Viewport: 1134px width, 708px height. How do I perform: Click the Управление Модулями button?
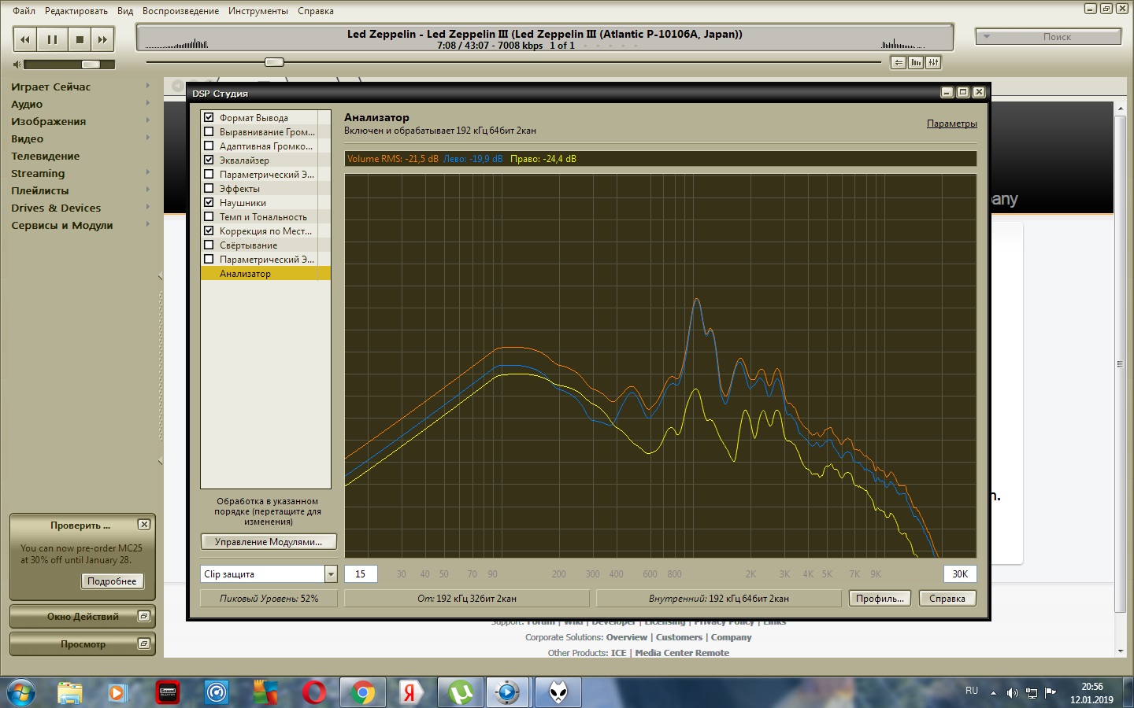pos(269,542)
